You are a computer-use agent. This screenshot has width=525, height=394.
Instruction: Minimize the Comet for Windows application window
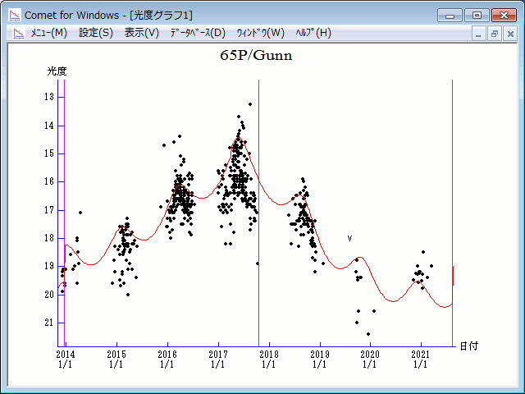coord(450,15)
